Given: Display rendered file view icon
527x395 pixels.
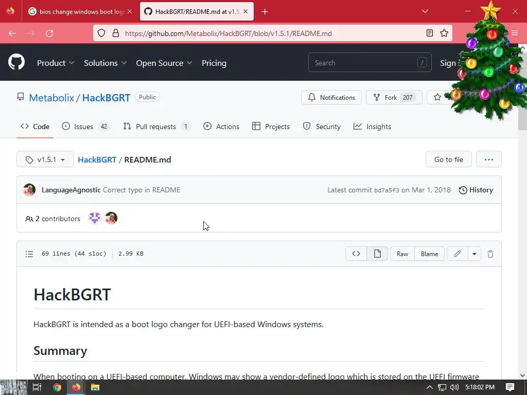Looking at the screenshot, I should pos(377,254).
